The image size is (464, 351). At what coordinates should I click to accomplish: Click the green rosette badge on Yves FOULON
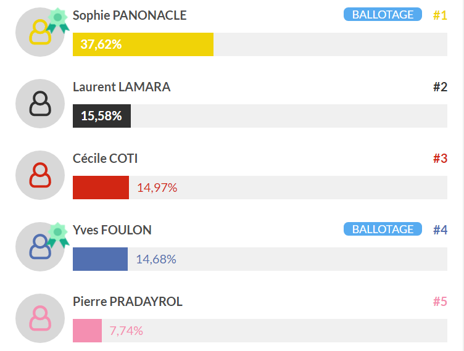[x=58, y=235]
